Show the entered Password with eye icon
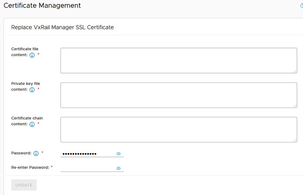 (118, 154)
